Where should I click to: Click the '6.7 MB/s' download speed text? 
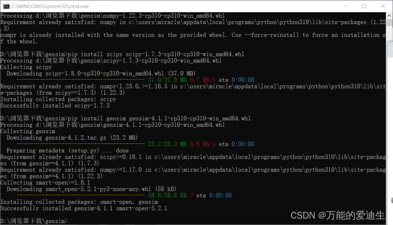(203, 80)
